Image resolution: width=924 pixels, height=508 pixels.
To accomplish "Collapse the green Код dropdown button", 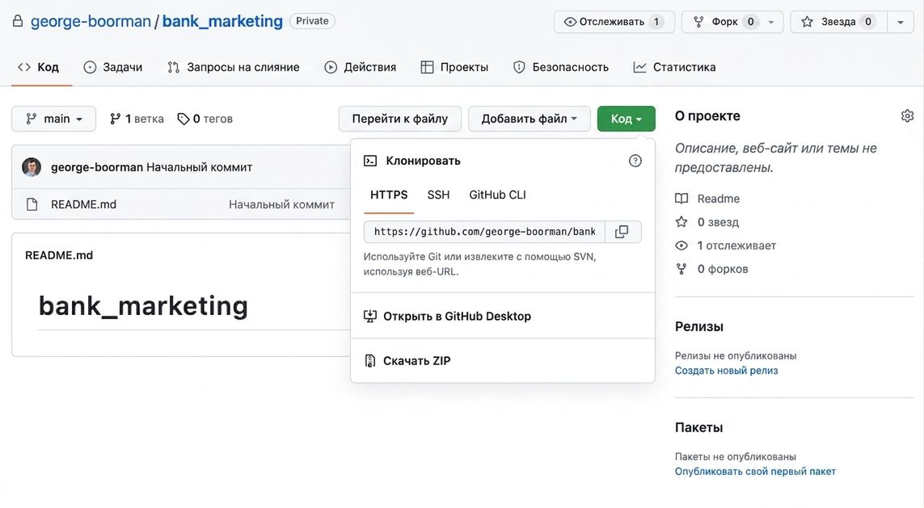I will pos(626,119).
